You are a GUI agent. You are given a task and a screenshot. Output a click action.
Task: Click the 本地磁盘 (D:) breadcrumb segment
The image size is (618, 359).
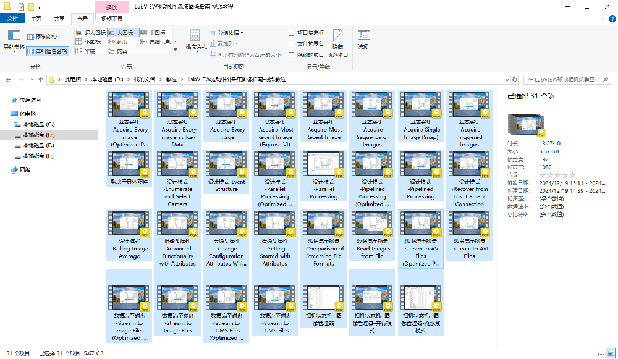pos(107,79)
